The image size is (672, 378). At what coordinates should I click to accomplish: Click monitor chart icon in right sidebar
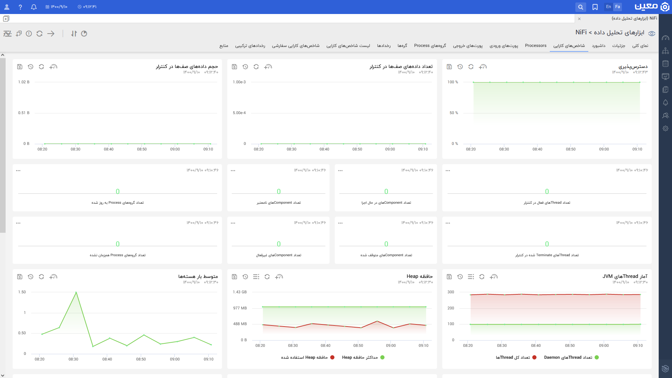pos(665,77)
